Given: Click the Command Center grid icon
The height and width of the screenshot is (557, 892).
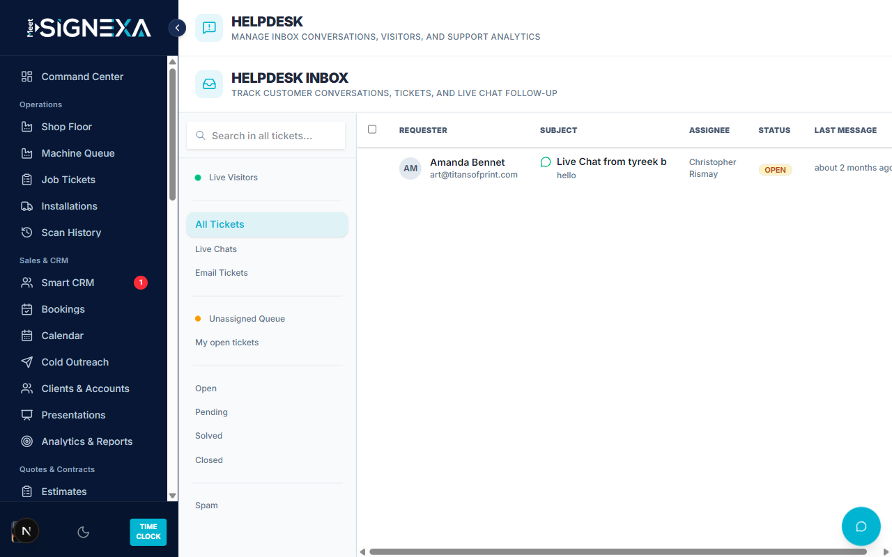Looking at the screenshot, I should [x=26, y=77].
